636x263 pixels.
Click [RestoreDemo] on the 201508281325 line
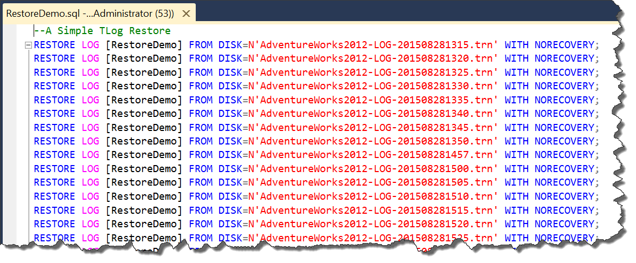point(144,72)
